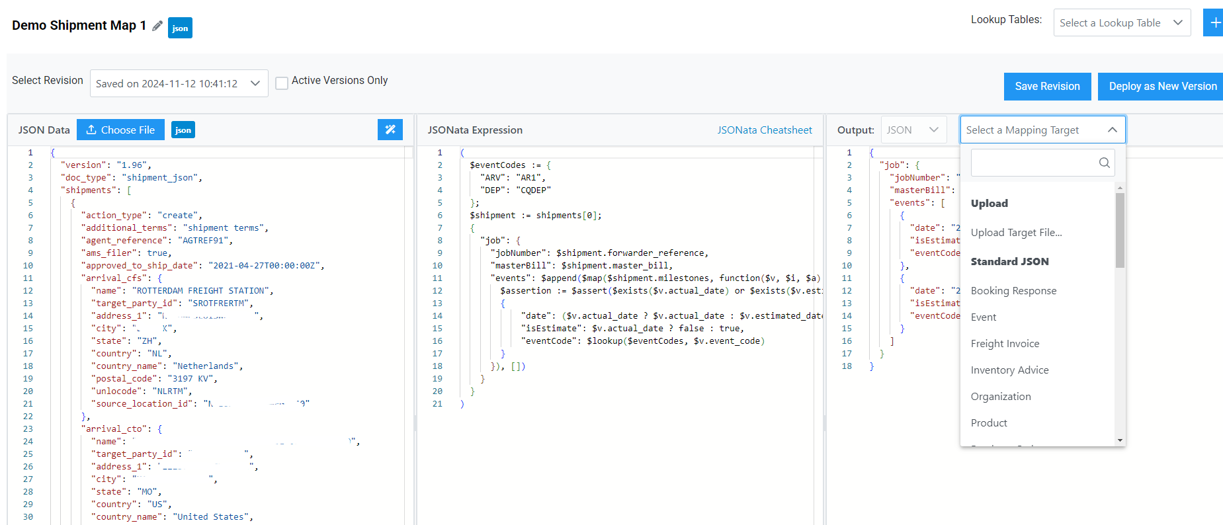Click the pencil edit icon beside map title
This screenshot has width=1223, height=525.
(157, 26)
